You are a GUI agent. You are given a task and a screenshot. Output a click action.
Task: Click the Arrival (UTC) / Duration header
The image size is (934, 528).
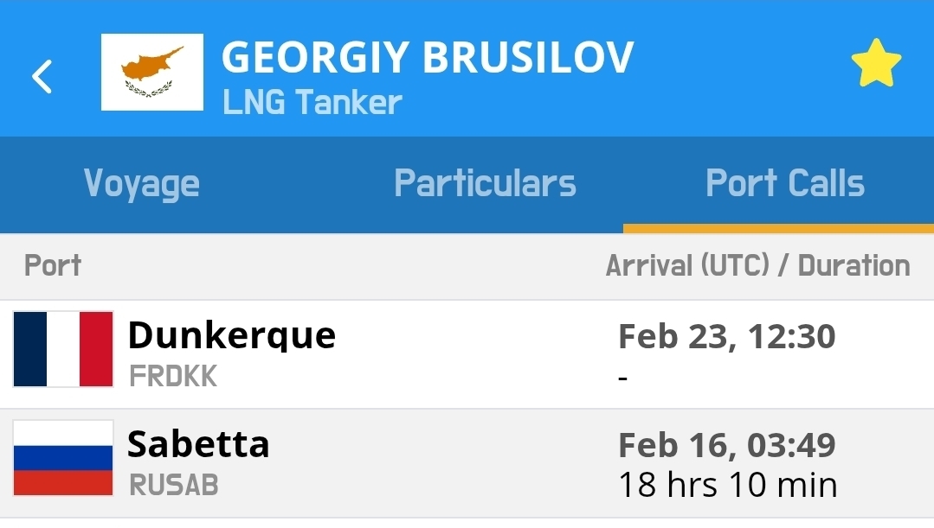point(757,265)
